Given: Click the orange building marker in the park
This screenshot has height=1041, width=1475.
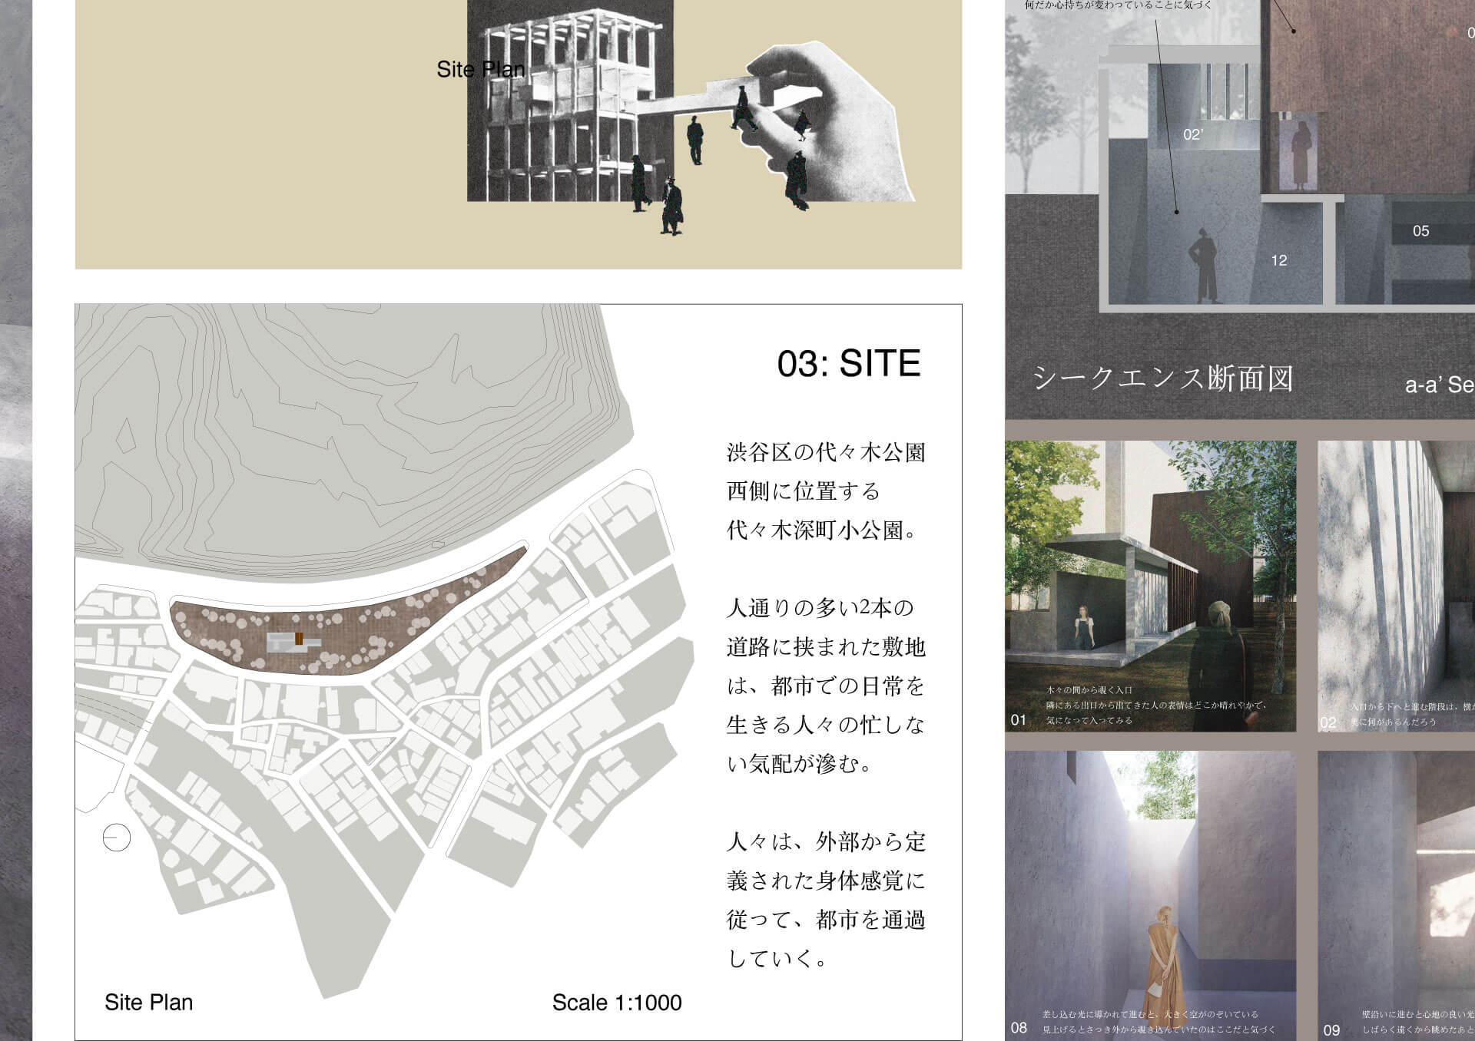Looking at the screenshot, I should tap(299, 639).
